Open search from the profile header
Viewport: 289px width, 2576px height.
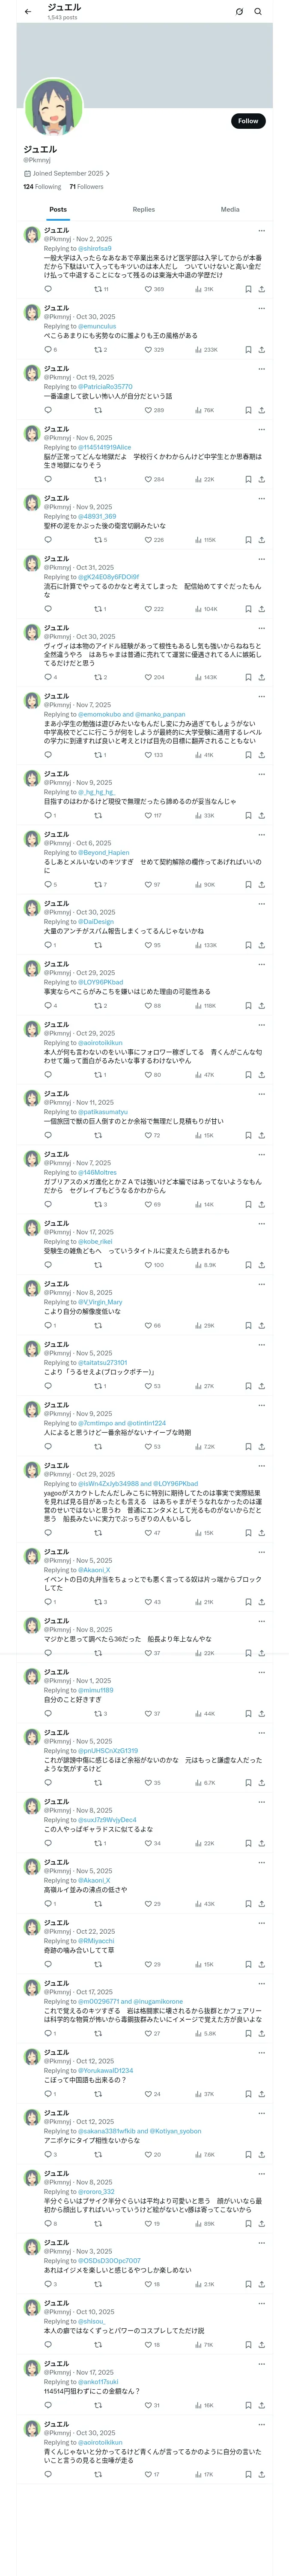[x=258, y=12]
